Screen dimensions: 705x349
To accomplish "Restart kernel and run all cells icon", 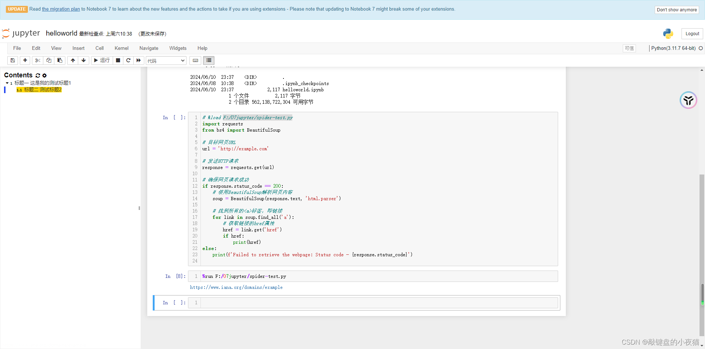I will (x=138, y=60).
